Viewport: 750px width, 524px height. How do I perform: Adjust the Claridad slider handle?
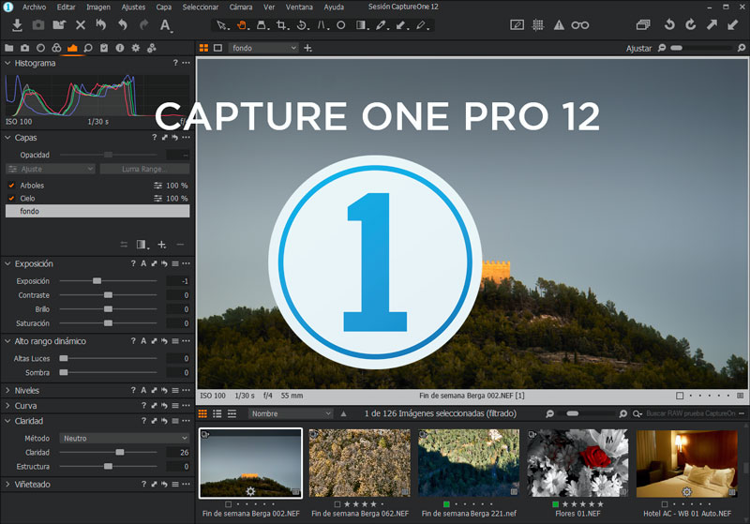click(119, 452)
